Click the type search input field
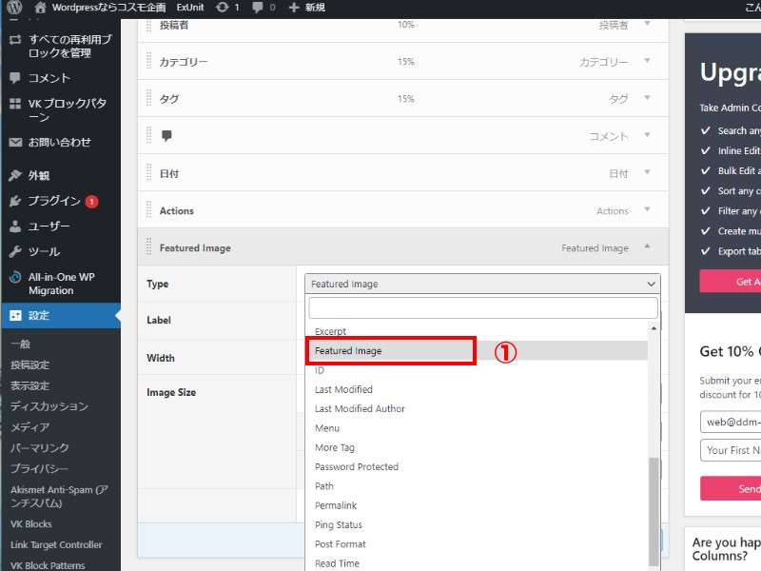 [482, 307]
